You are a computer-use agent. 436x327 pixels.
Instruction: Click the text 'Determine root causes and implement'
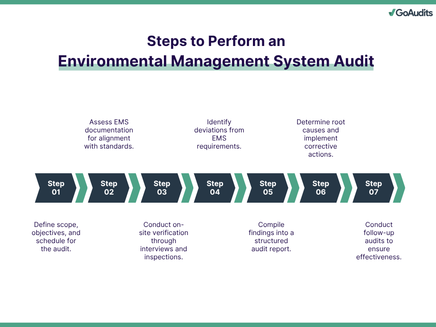(321, 130)
